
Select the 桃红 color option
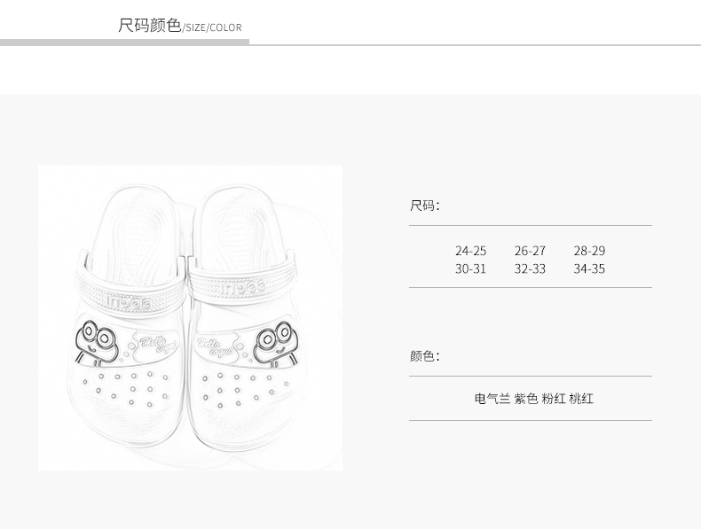pyautogui.click(x=581, y=399)
